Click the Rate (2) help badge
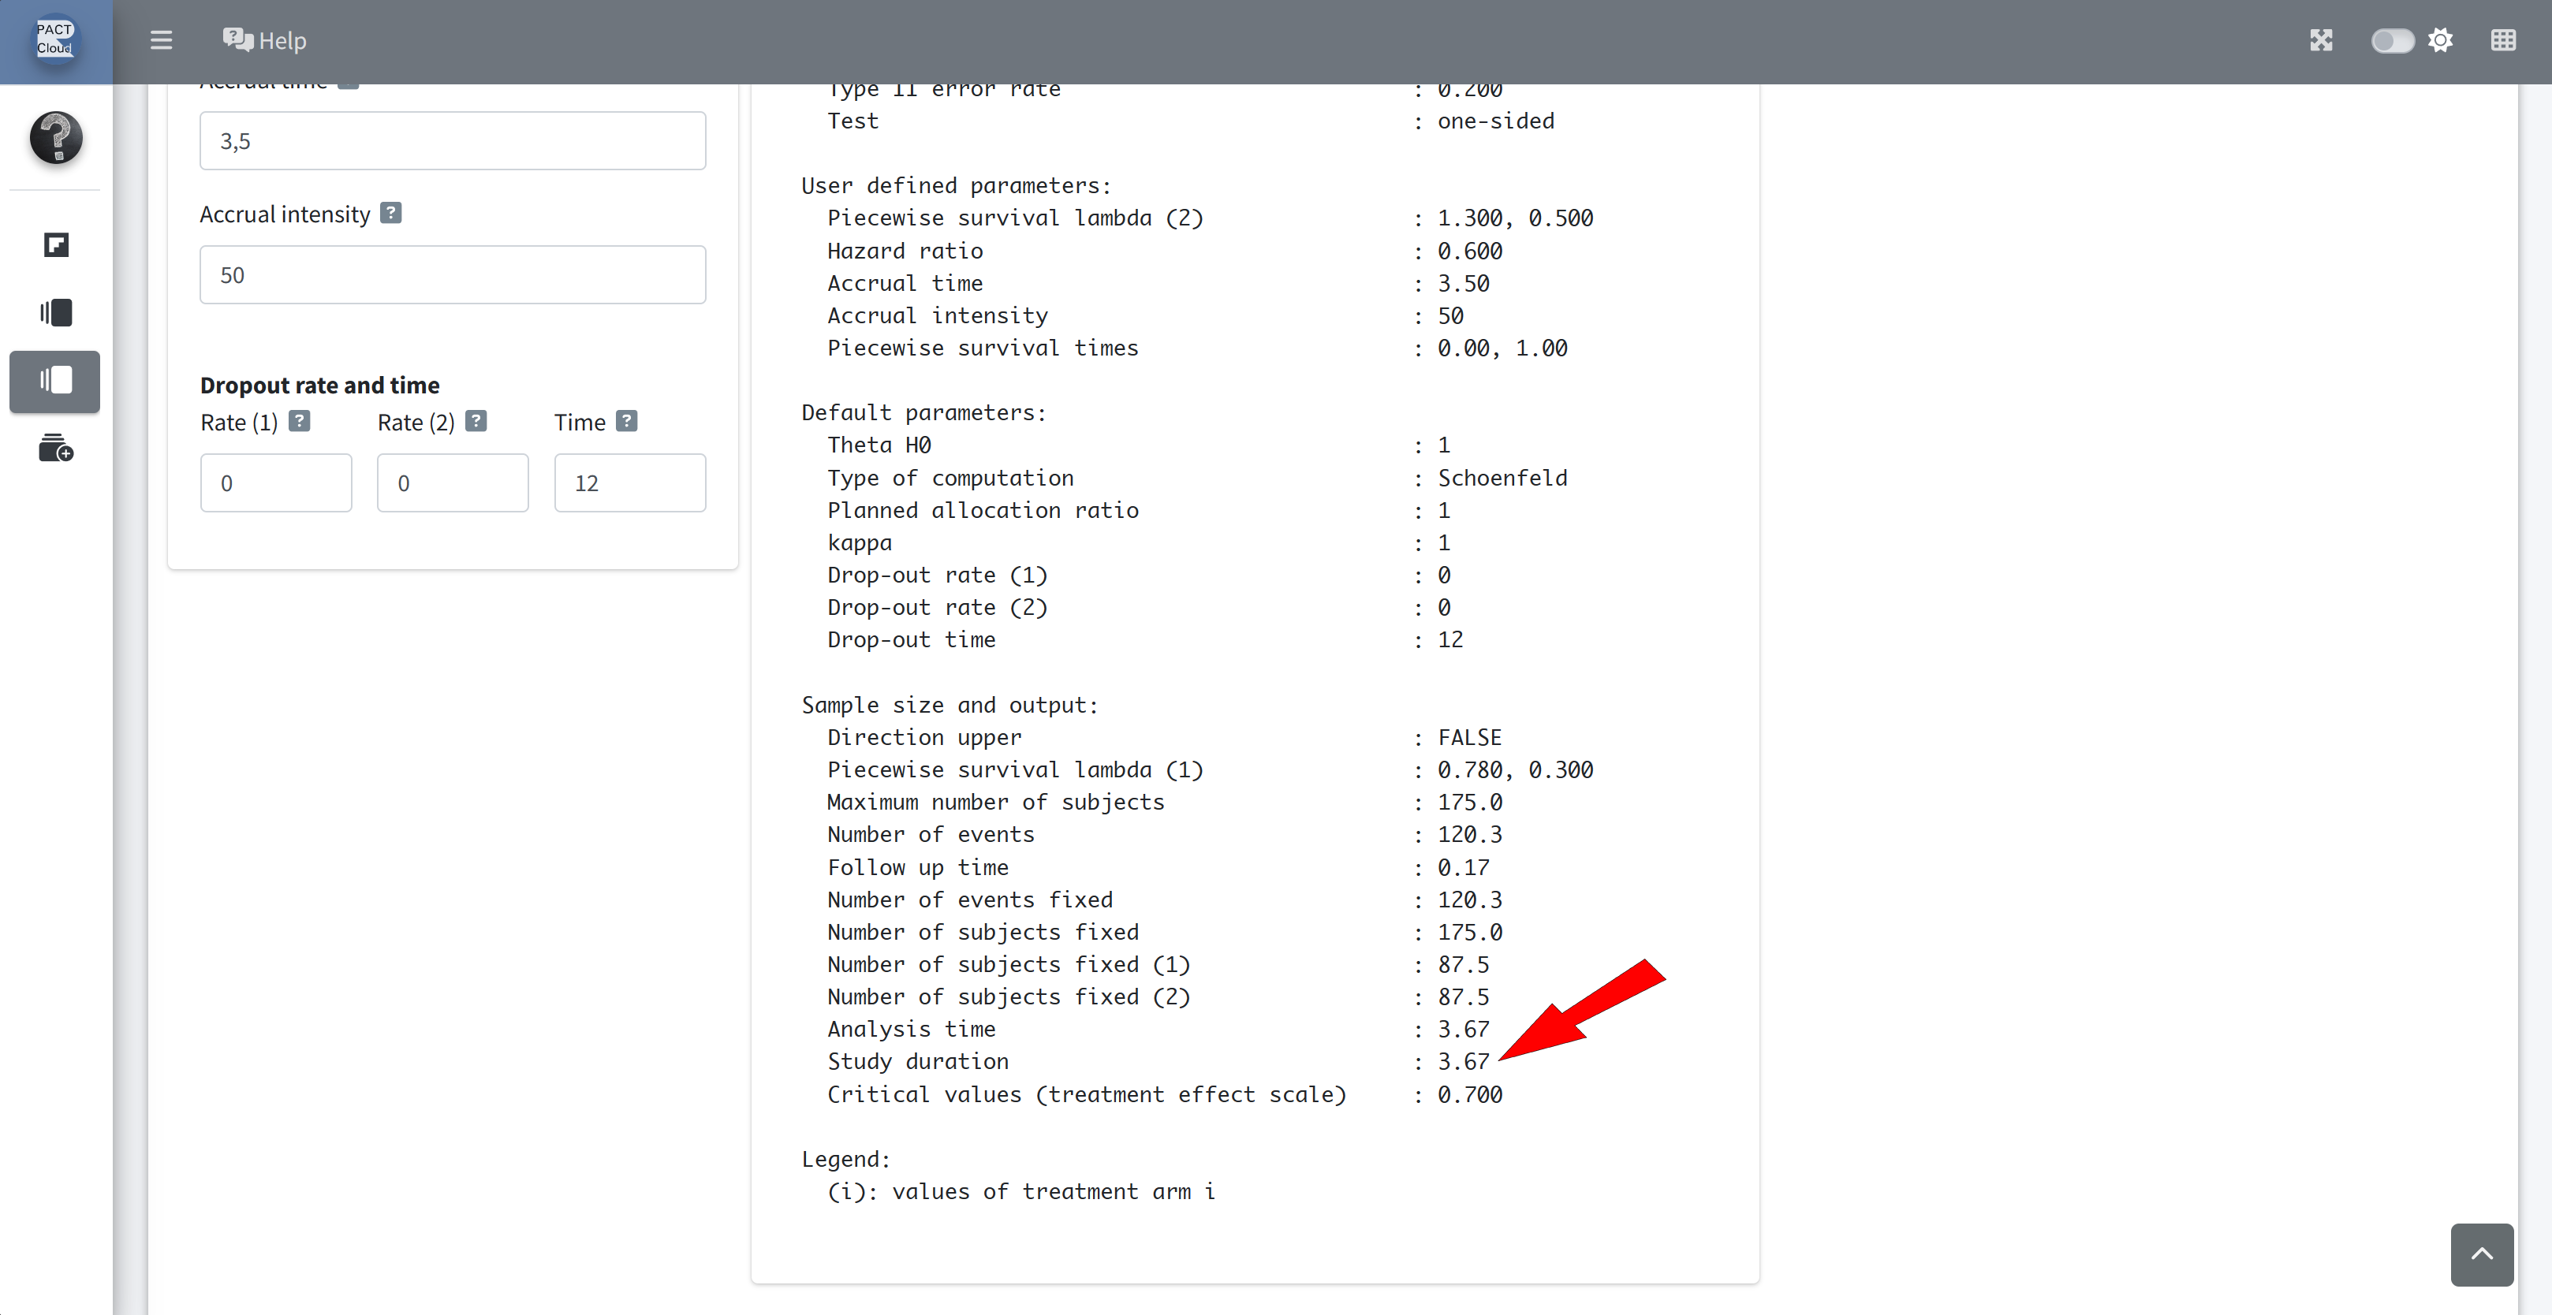 tap(476, 421)
